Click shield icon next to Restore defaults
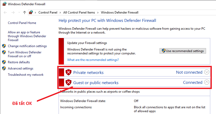Viewport: 216px width, 114px height. click(x=4, y=62)
